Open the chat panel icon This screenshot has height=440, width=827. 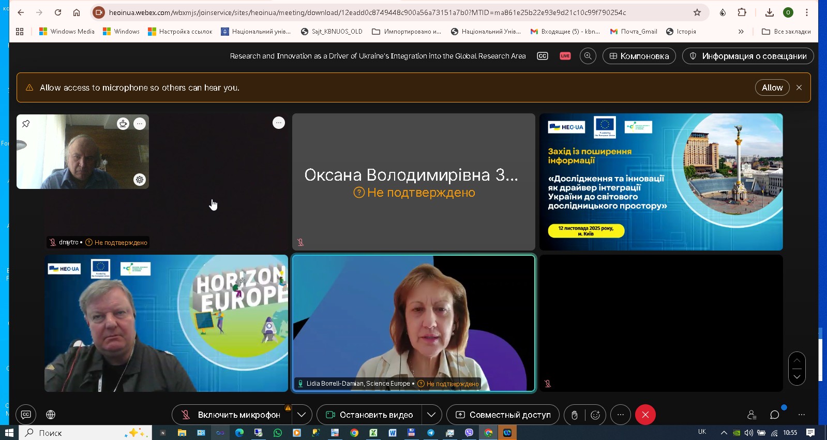[x=774, y=415]
